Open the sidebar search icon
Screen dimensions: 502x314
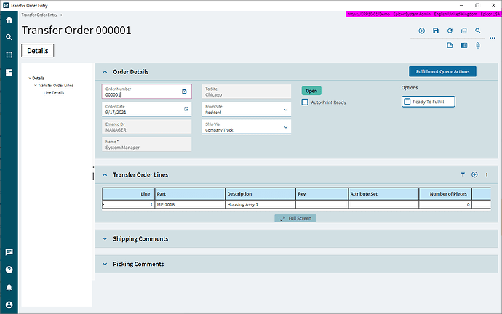click(x=9, y=37)
